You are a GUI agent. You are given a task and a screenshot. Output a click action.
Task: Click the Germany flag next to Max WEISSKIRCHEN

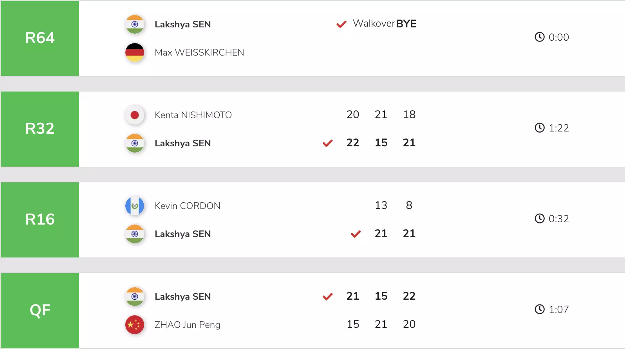point(135,52)
